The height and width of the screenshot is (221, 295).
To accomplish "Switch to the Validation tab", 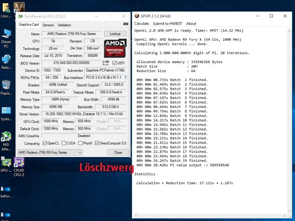I will 64,25.
